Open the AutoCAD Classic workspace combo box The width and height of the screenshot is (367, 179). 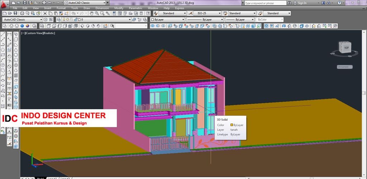click(x=23, y=20)
